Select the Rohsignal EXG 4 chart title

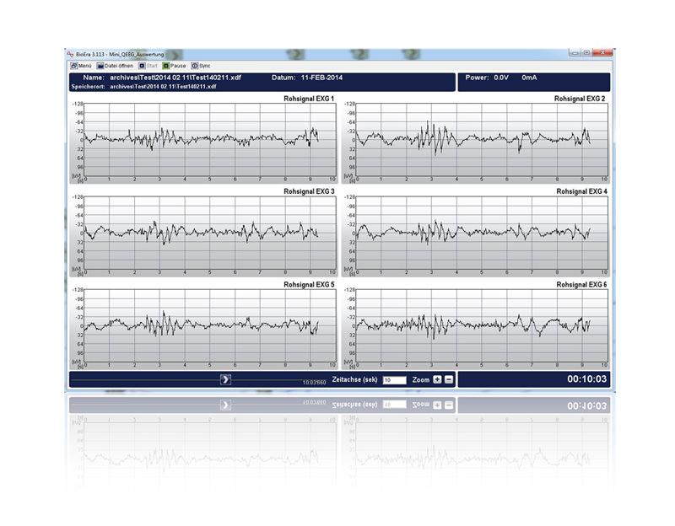[581, 191]
